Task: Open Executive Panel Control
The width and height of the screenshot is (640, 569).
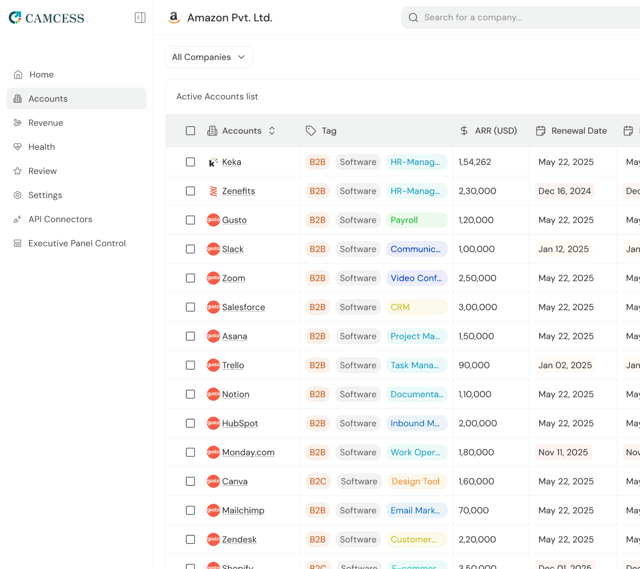Action: (x=76, y=243)
